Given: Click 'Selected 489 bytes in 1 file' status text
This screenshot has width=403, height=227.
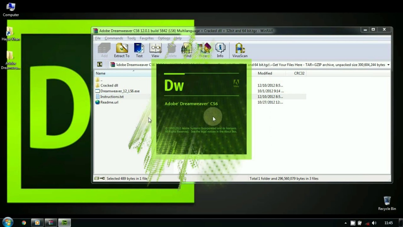Looking at the screenshot, I should (127, 178).
